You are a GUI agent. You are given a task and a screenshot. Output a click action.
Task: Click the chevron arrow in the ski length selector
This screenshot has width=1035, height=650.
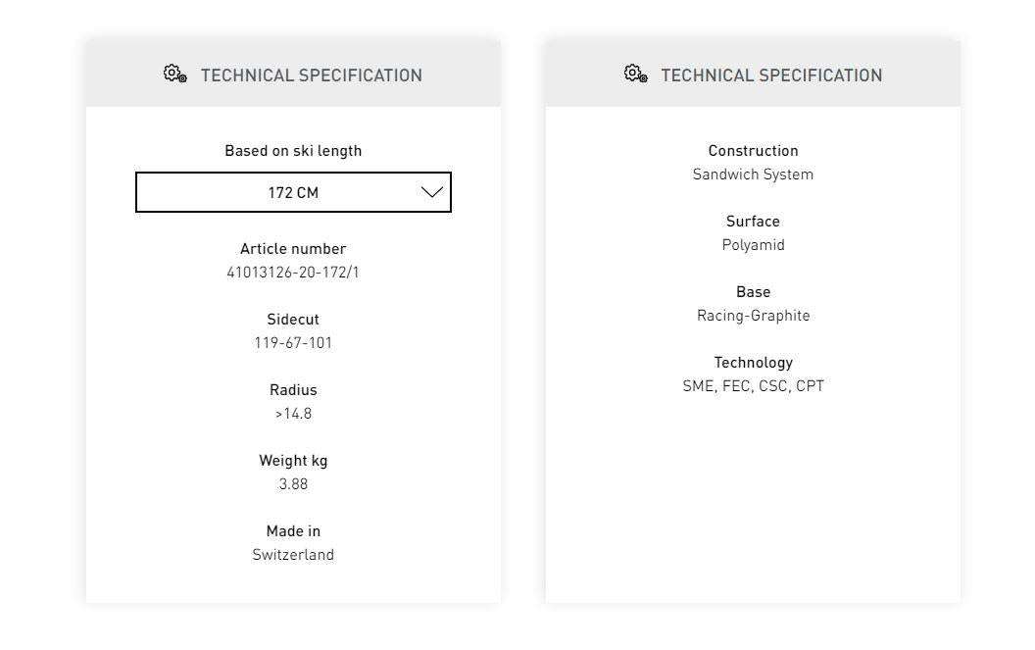432,192
